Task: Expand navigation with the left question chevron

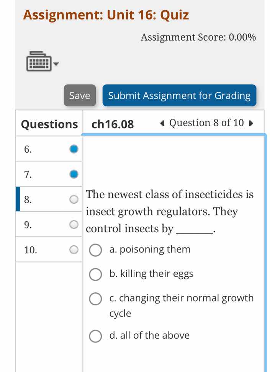Action: tap(161, 123)
